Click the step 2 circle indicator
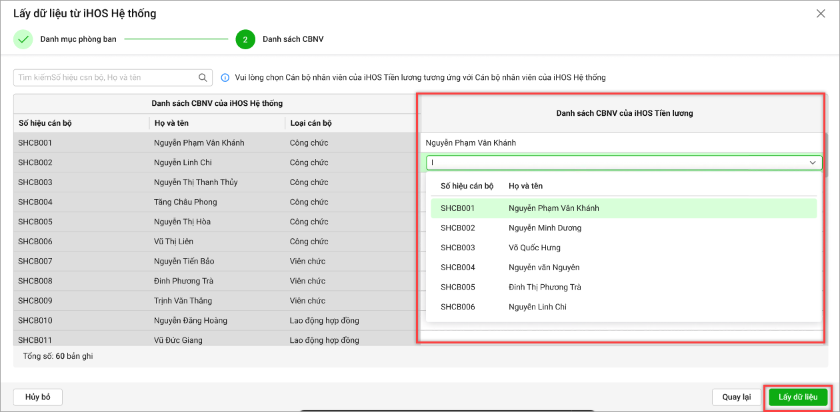Viewport: 840px width, 412px height. pyautogui.click(x=245, y=39)
